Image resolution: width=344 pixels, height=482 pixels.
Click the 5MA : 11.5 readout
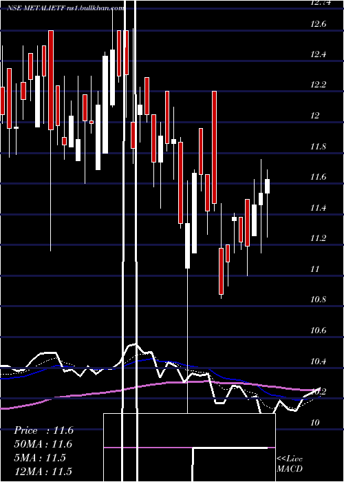pyautogui.click(x=40, y=458)
